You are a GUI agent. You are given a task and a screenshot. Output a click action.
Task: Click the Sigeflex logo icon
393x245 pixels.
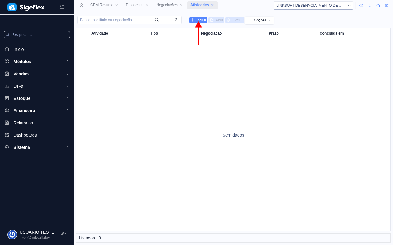tap(12, 7)
